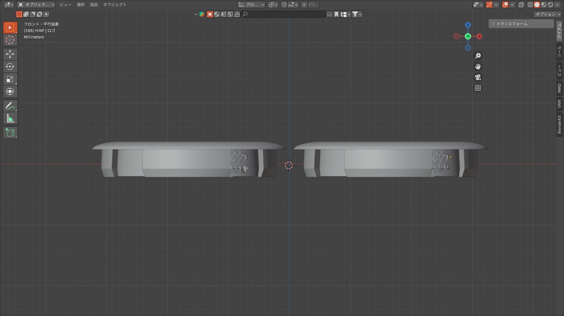
Task: Switch to solid shading
Action: tap(537, 4)
